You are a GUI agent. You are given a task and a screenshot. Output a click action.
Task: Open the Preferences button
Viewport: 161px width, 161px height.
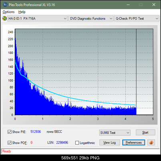[x=134, y=143]
